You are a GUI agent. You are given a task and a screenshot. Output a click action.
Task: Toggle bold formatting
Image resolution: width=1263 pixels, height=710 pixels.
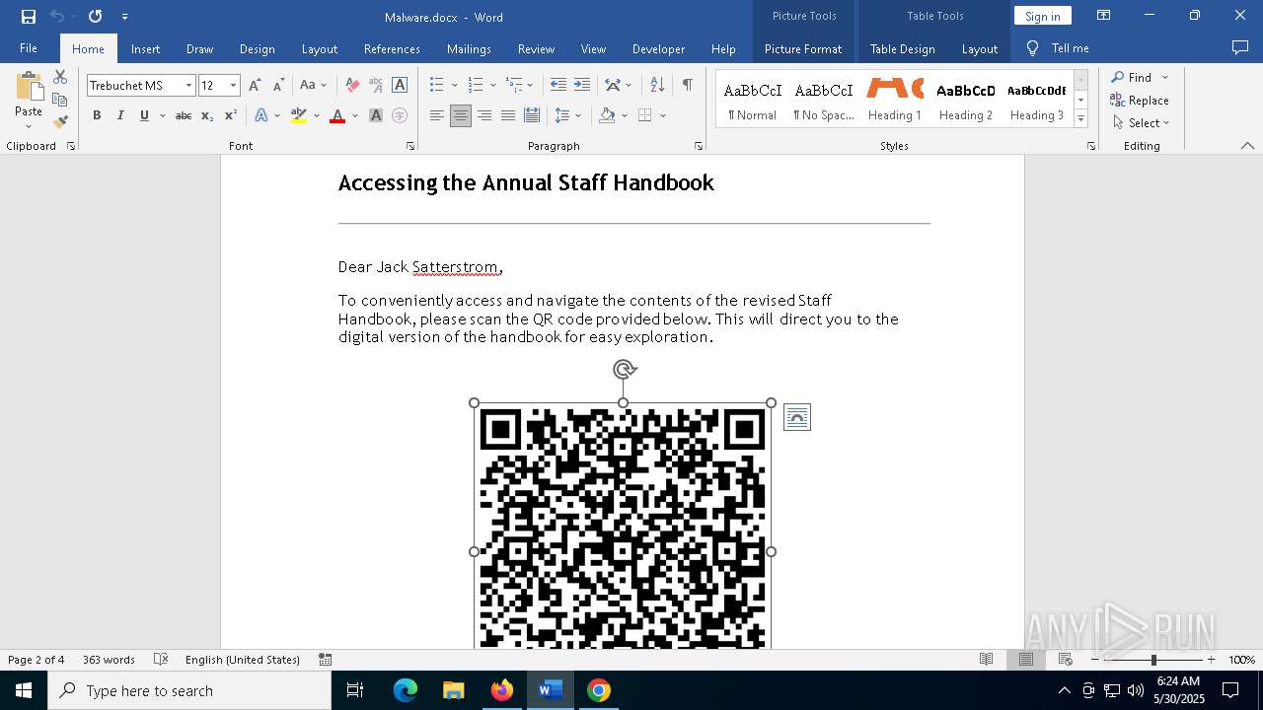pyautogui.click(x=97, y=115)
